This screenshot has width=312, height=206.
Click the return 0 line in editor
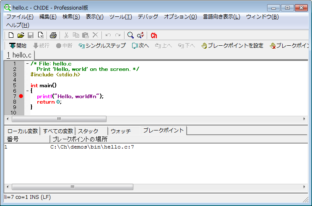49,102
